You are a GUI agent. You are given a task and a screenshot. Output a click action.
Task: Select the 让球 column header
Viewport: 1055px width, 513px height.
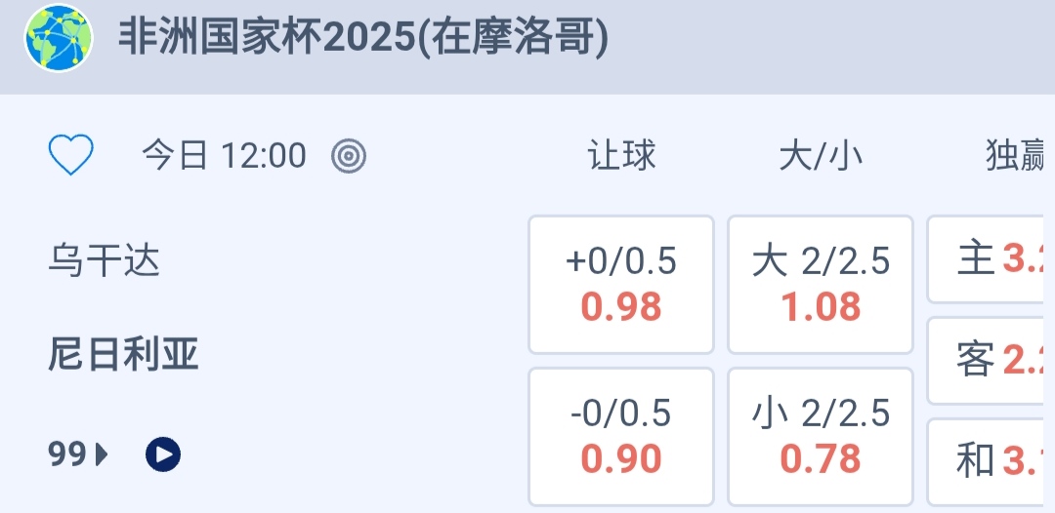pos(621,156)
